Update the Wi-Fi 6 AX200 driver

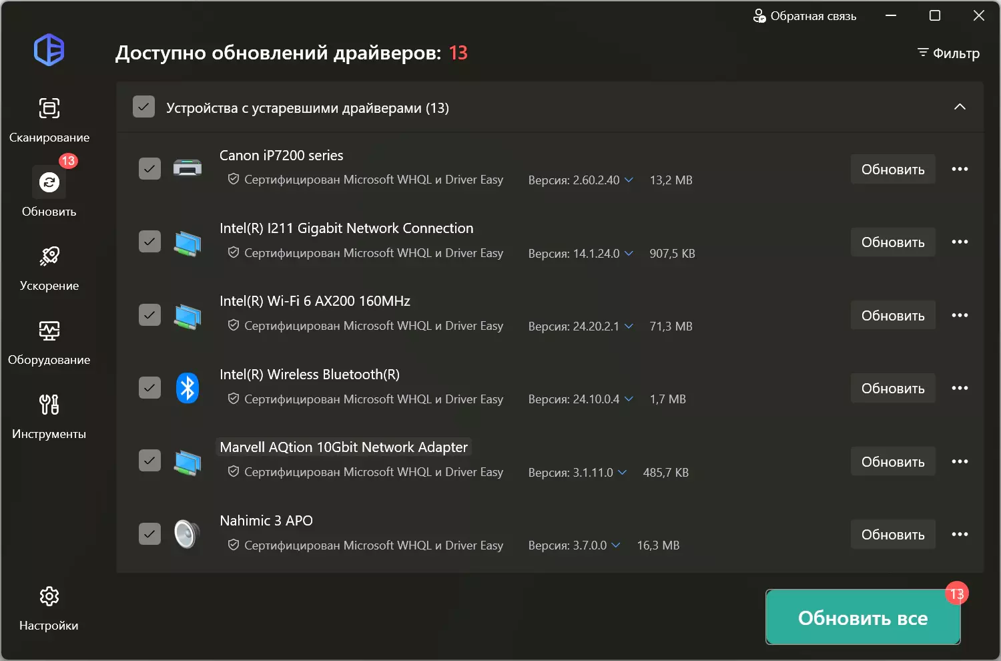pos(893,315)
